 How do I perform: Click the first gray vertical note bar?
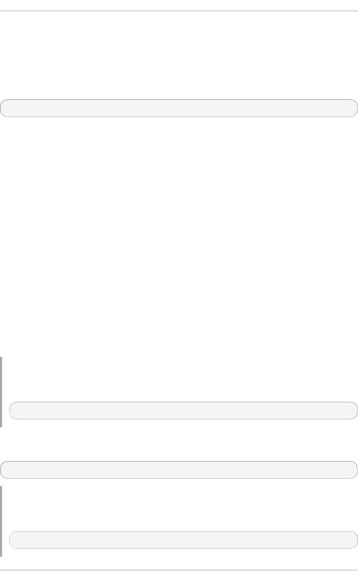click(1, 392)
